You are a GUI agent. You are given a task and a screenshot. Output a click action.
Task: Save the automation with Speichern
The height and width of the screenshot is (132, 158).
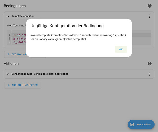click(x=141, y=124)
